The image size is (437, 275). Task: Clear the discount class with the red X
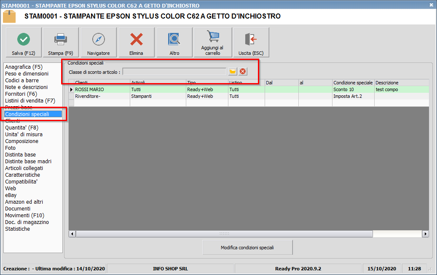click(x=243, y=72)
